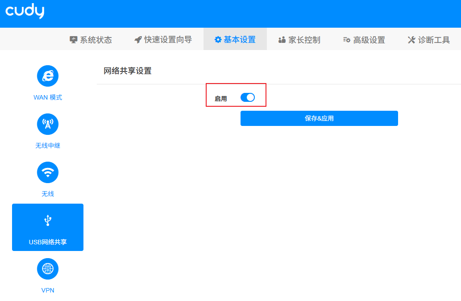The height and width of the screenshot is (301, 461).
Task: Open the VPN globe icon
Action: [48, 269]
